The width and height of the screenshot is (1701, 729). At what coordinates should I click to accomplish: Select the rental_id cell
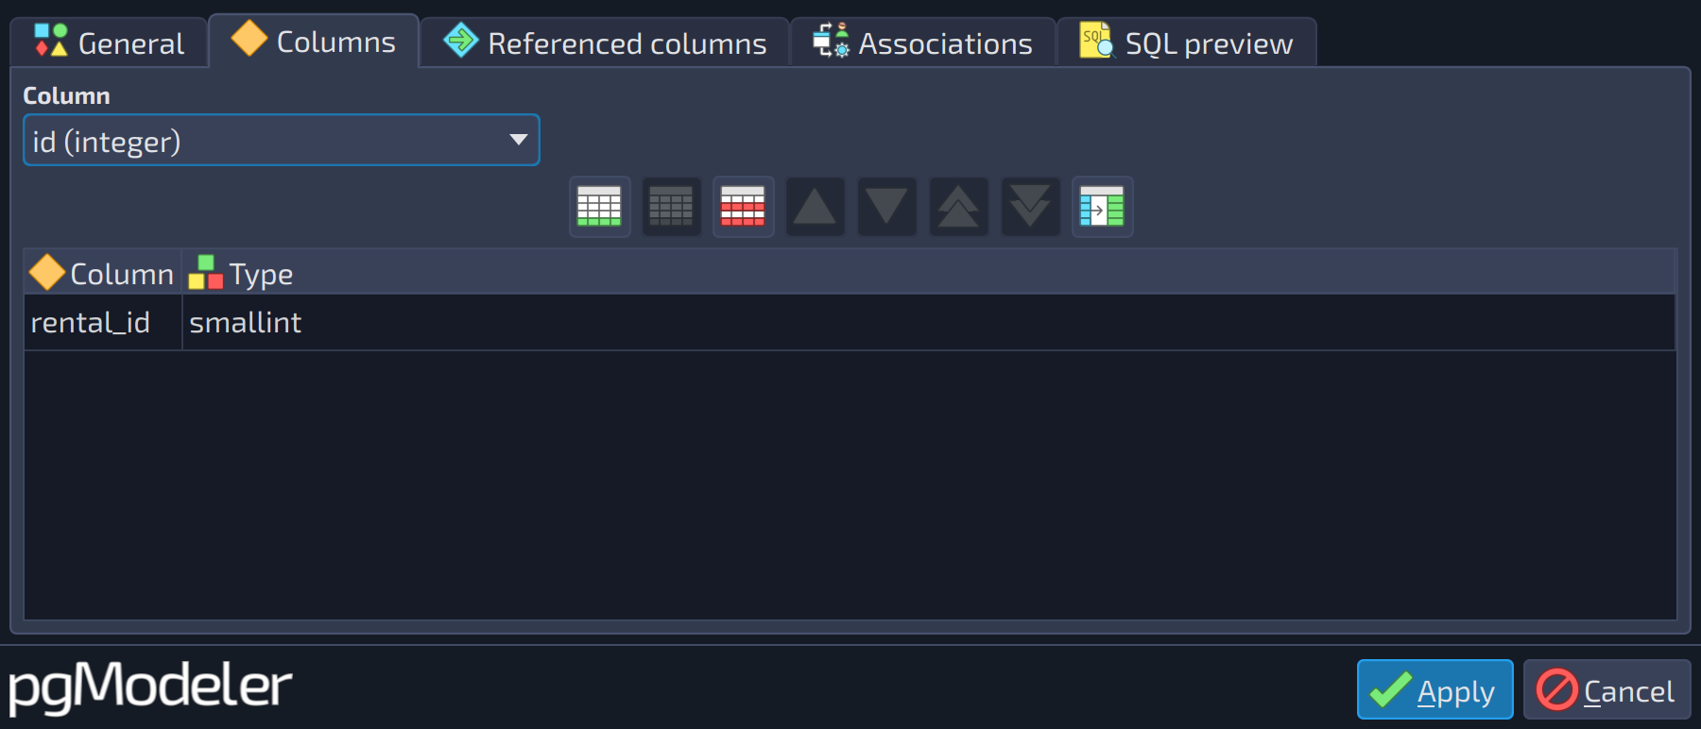pos(103,323)
